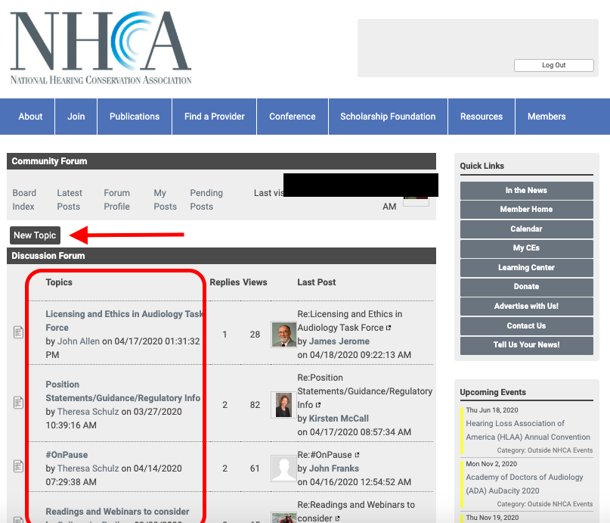Open James Jerome's profile link
Viewport: 610px width, 523px height.
pos(339,341)
